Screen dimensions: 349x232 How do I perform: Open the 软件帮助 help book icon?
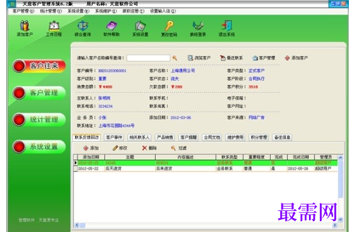(111, 28)
